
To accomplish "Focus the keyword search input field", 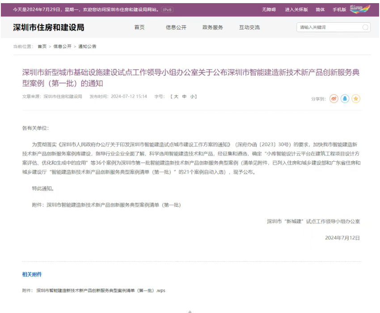I will (329, 28).
